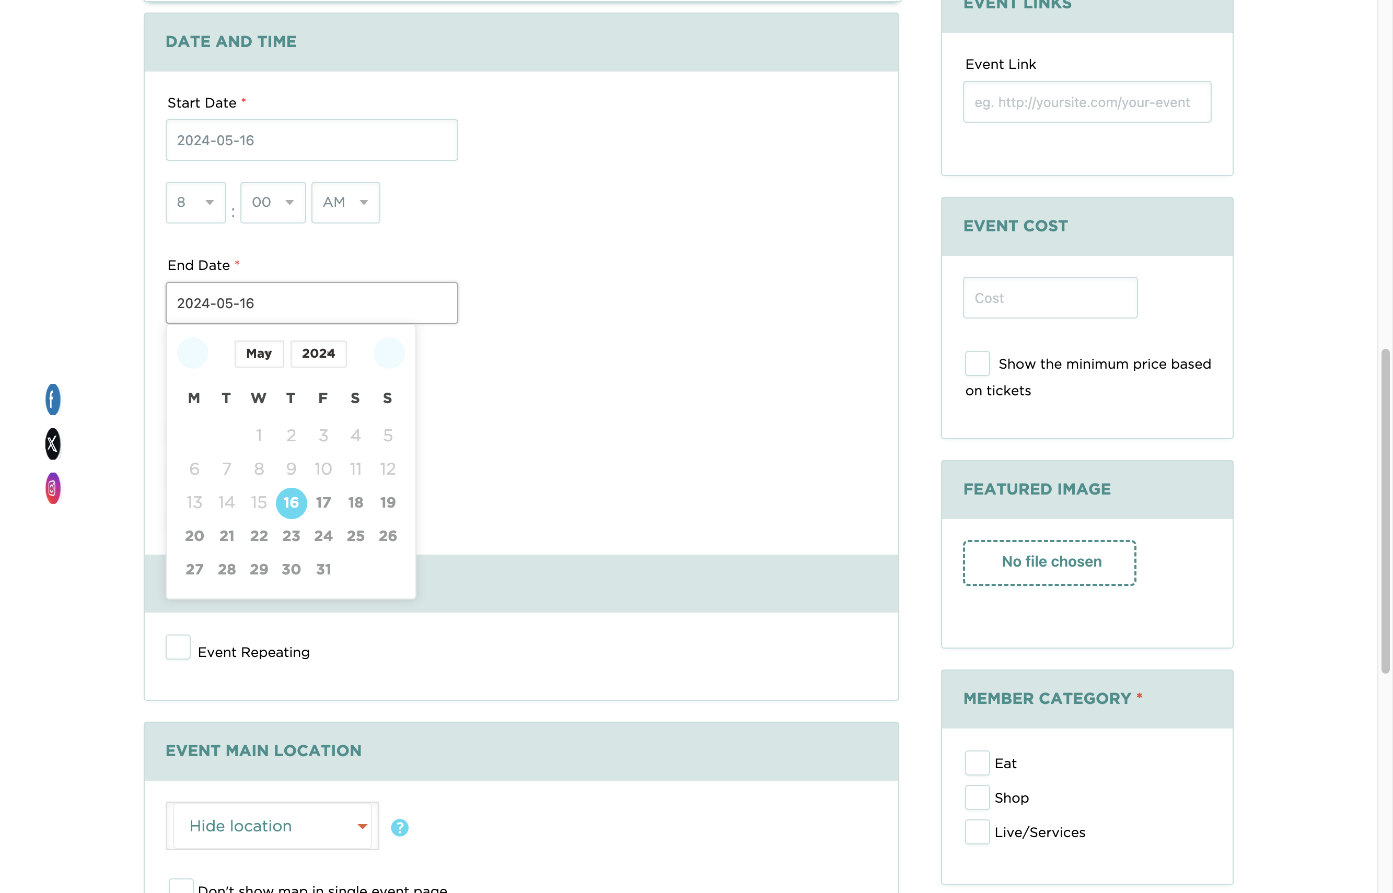
Task: Open the AM/PM dropdown
Action: coord(346,203)
